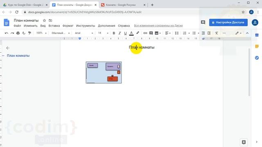Viewport: 262px width, 147px height.
Task: Close the document outline with back arrow
Action: (8, 48)
